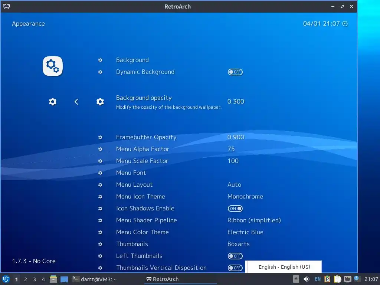
Task: Click the gear icon beside Dynamic Background
Action: 100,72
